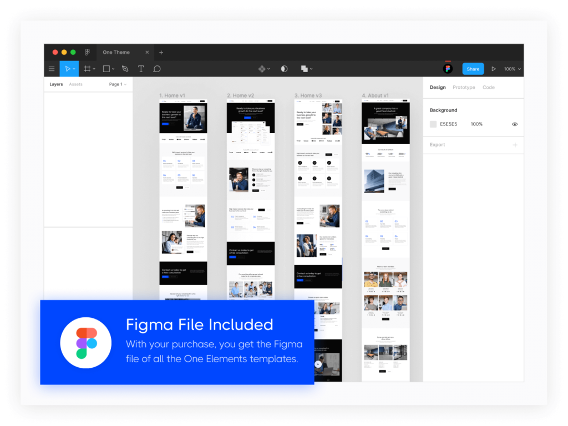Select the Rectangle shape tool
The width and height of the screenshot is (568, 426).
(106, 69)
